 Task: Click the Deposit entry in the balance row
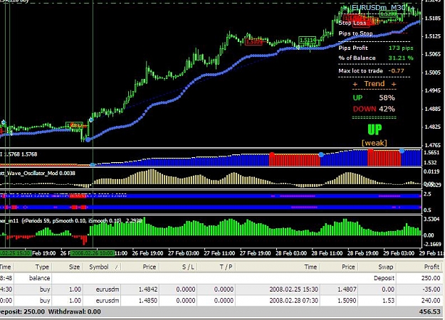384,278
